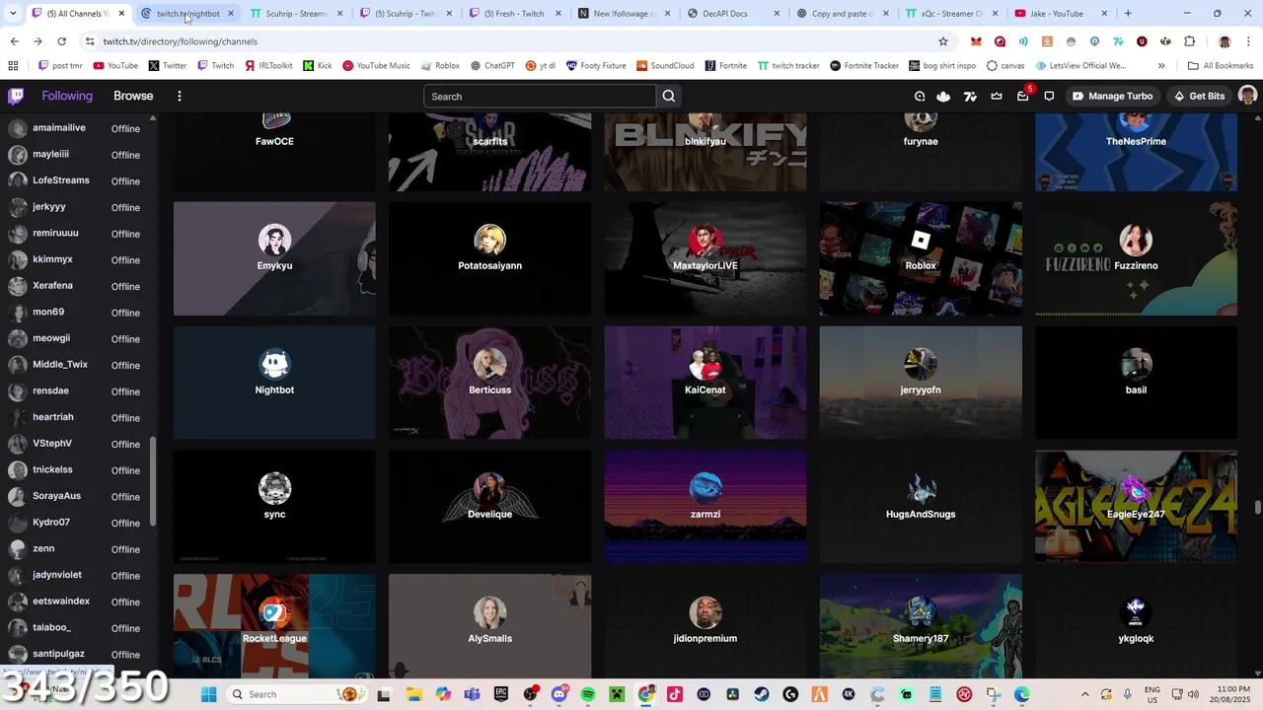Open the EagleEye247 channel card
Screen dimensions: 1263x710
click(x=1136, y=507)
